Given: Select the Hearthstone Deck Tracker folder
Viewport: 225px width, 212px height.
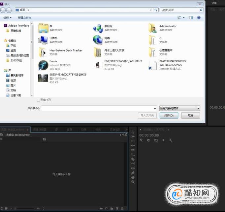Looking at the screenshot, I should tap(61, 52).
